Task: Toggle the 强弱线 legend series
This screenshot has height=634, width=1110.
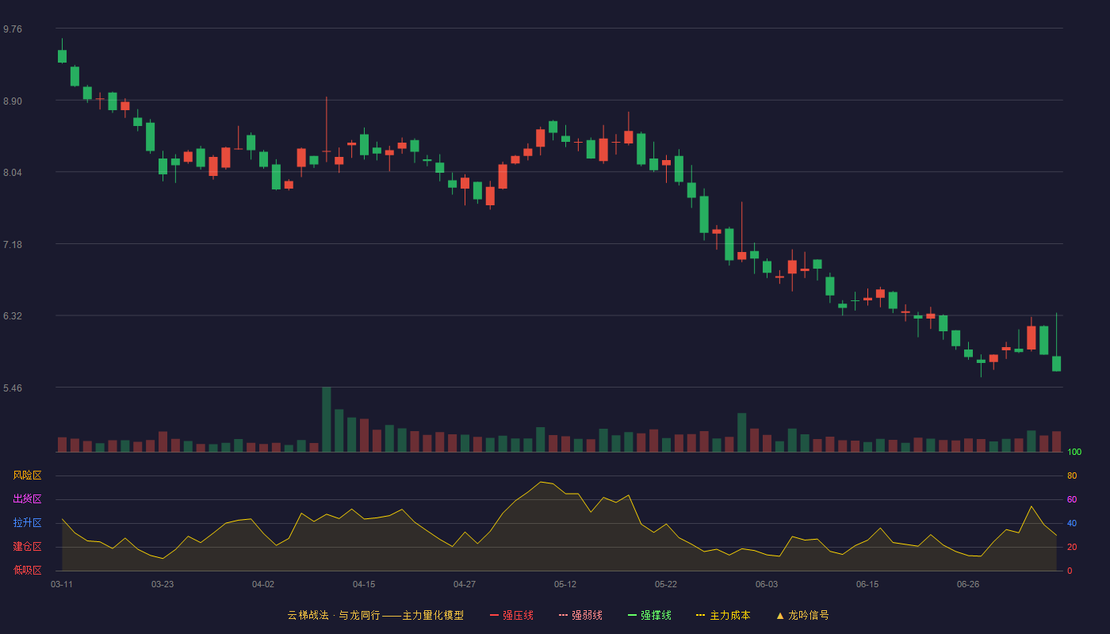Action: coord(580,615)
